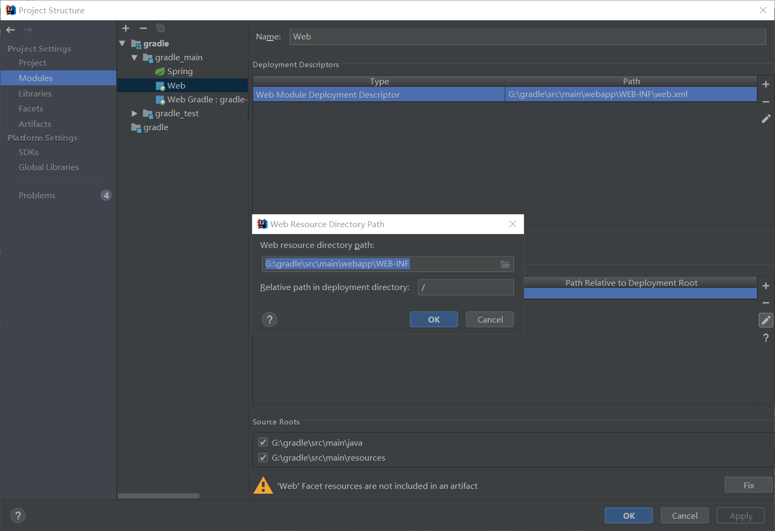Click the Fix button for the facet warning

coord(748,485)
